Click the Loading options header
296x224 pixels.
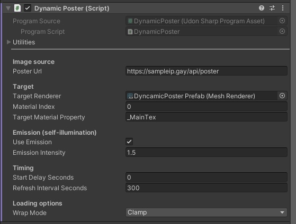tap(38, 203)
